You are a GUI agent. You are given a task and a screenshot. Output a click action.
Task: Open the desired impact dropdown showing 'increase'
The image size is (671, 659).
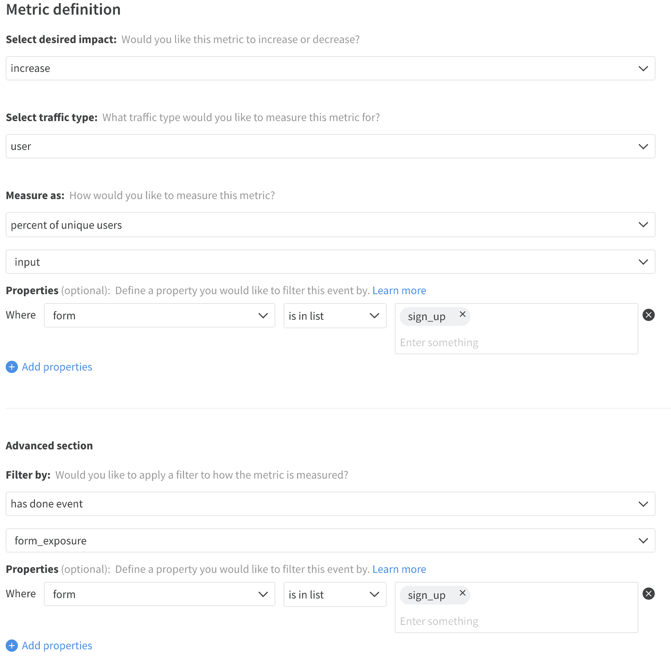330,68
